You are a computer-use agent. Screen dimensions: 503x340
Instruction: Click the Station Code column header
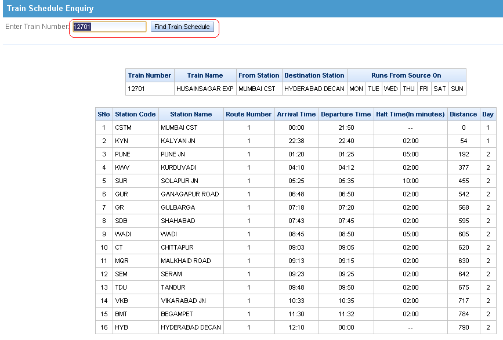point(135,114)
